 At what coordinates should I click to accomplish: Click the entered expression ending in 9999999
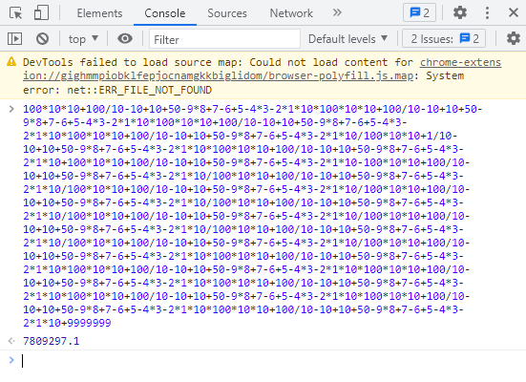click(x=252, y=216)
